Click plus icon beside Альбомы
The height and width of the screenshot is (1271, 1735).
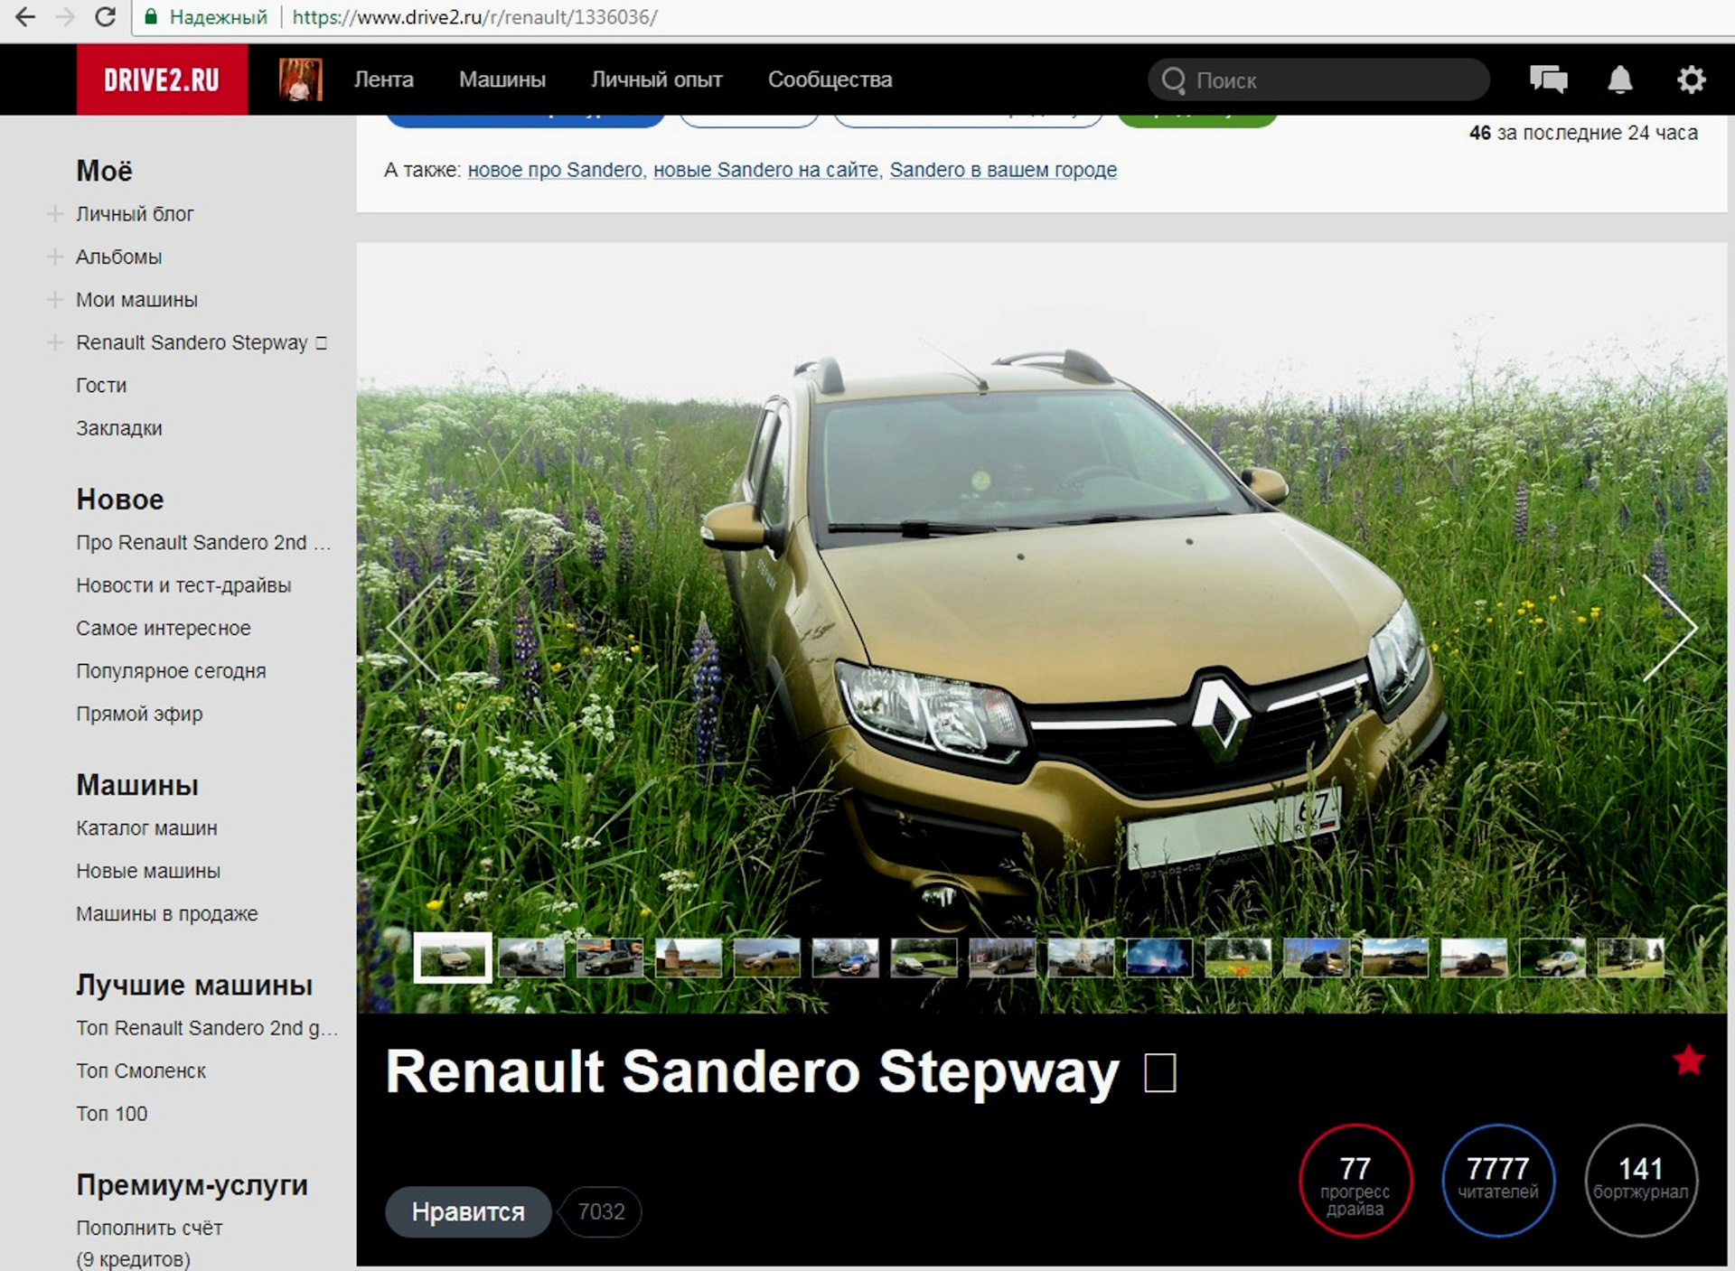point(55,257)
